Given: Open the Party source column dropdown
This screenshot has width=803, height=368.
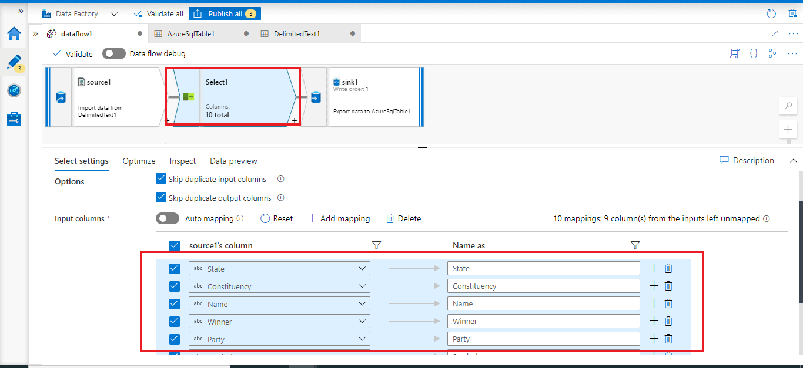Looking at the screenshot, I should [x=362, y=339].
